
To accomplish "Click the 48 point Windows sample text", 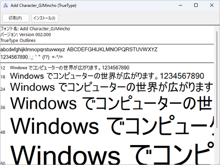I will point(55,126).
